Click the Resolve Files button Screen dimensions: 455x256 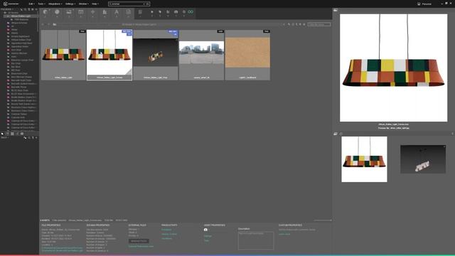pyautogui.click(x=139, y=241)
